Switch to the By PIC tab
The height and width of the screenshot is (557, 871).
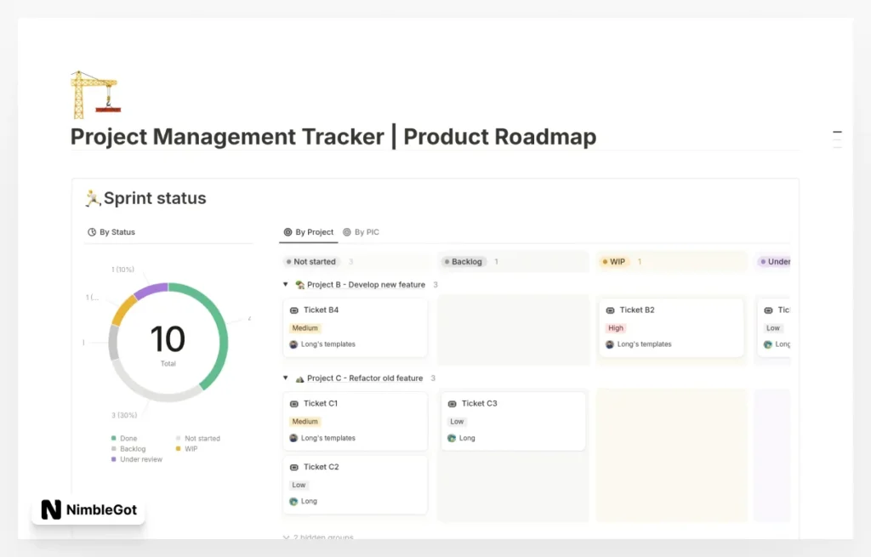(x=366, y=231)
